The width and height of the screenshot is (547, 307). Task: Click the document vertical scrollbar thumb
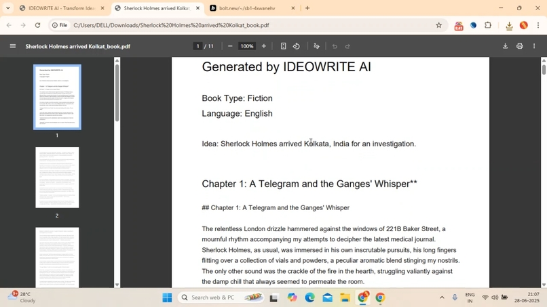[x=544, y=68]
